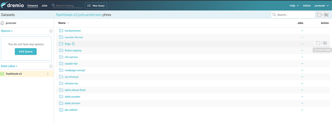Open the shmem-res folder
Viewport: 332px width, 123px height.
pyautogui.click(x=71, y=83)
